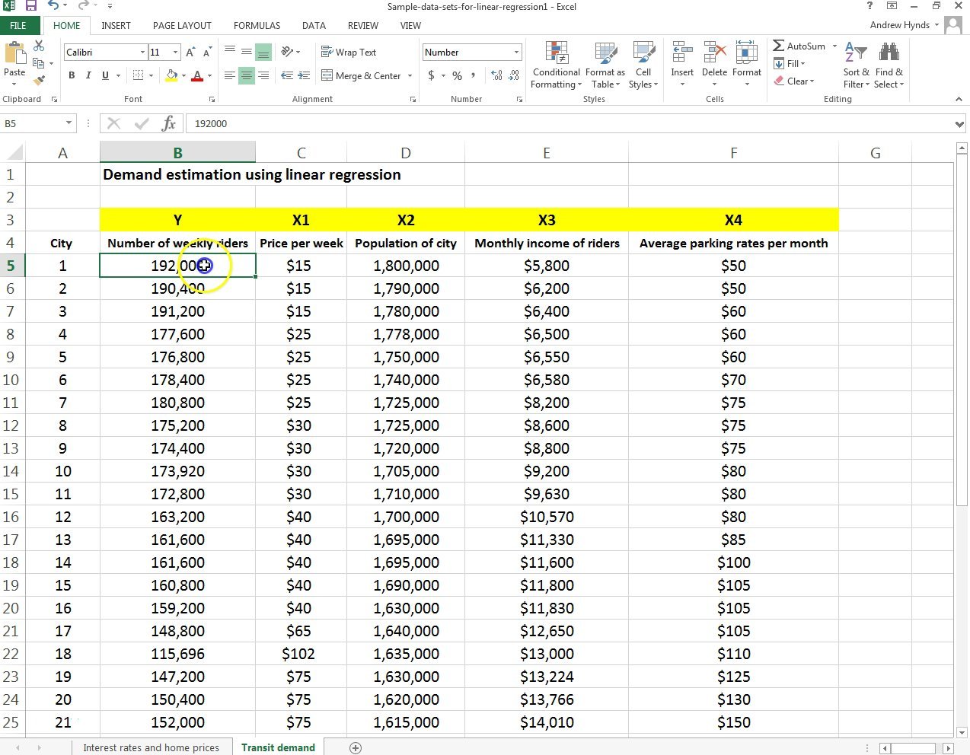Image resolution: width=970 pixels, height=755 pixels.
Task: Switch to the FORMULAS ribbon tab
Action: [257, 25]
